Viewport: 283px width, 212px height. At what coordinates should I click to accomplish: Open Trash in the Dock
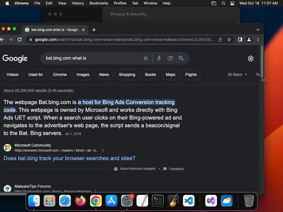tap(249, 201)
